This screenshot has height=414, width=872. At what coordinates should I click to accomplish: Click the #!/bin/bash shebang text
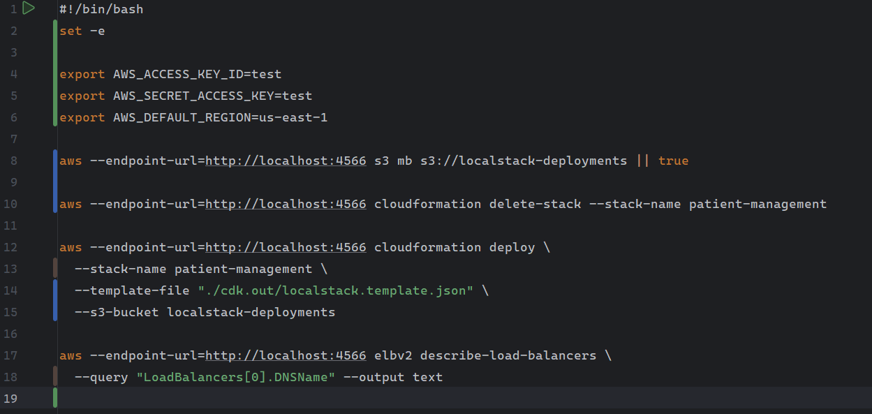(x=101, y=9)
